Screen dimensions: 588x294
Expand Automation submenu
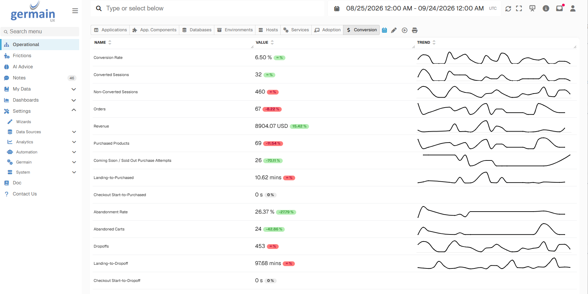click(74, 152)
